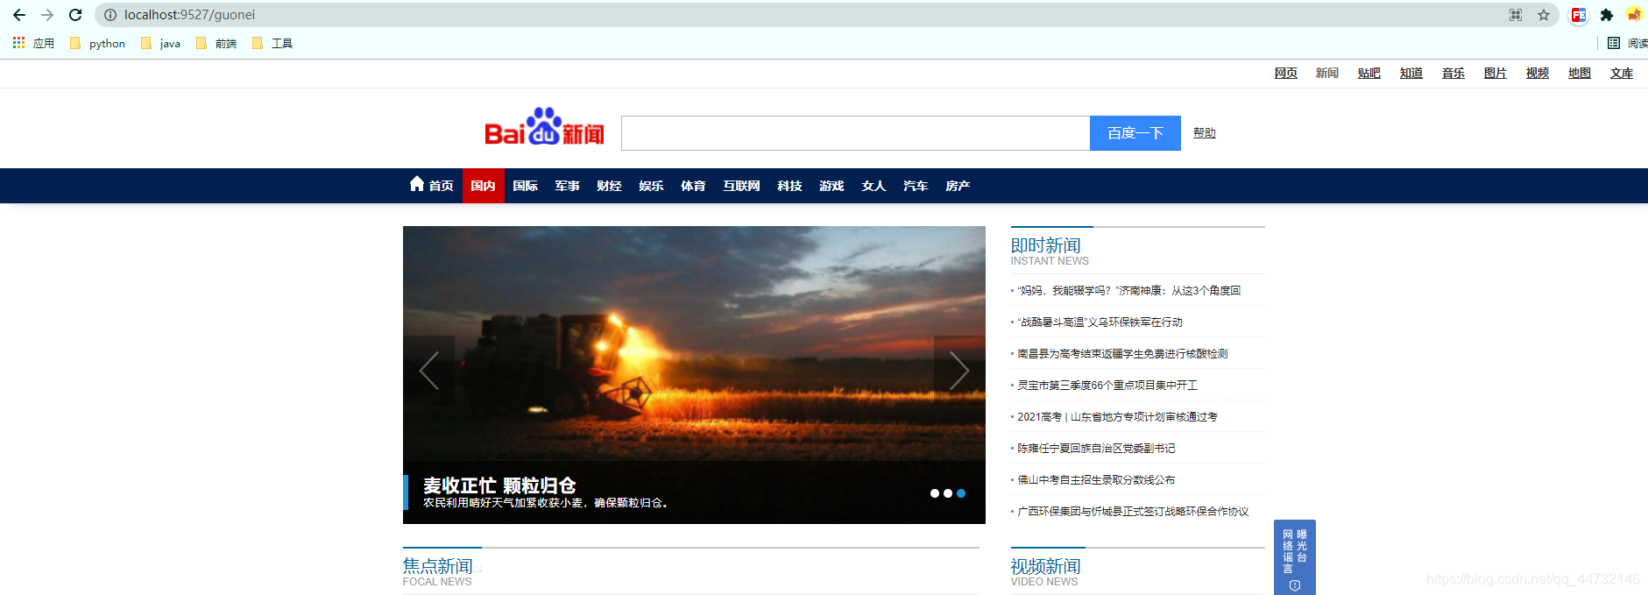Open news 2021高考 山东省地方专项计划
The image size is (1648, 595).
(1117, 417)
